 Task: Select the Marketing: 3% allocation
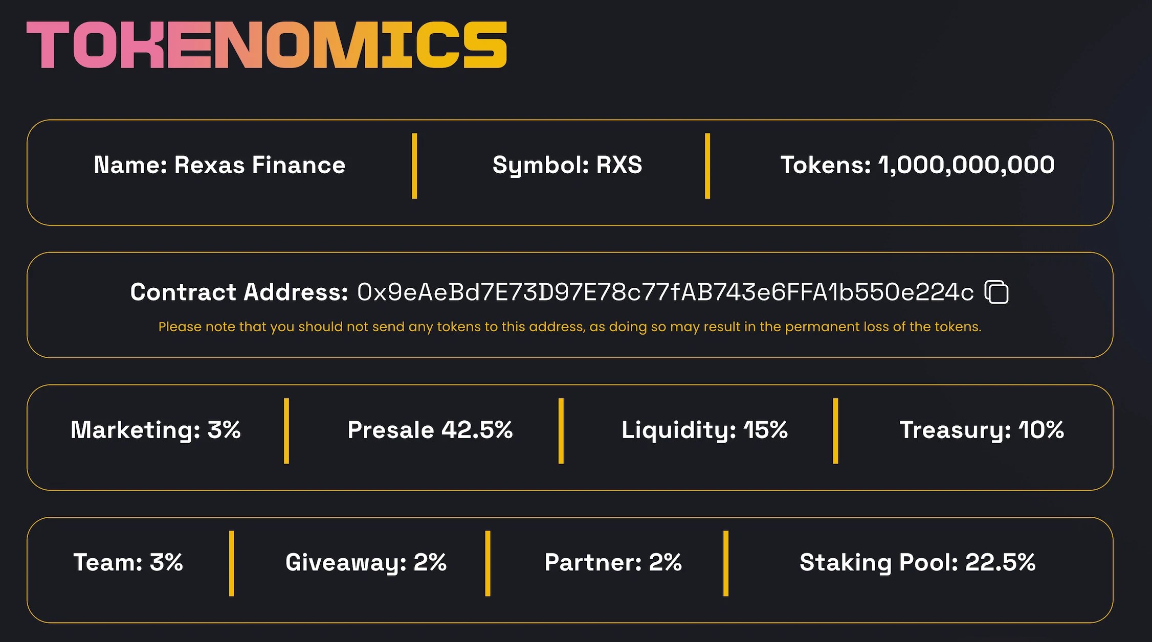(x=156, y=430)
